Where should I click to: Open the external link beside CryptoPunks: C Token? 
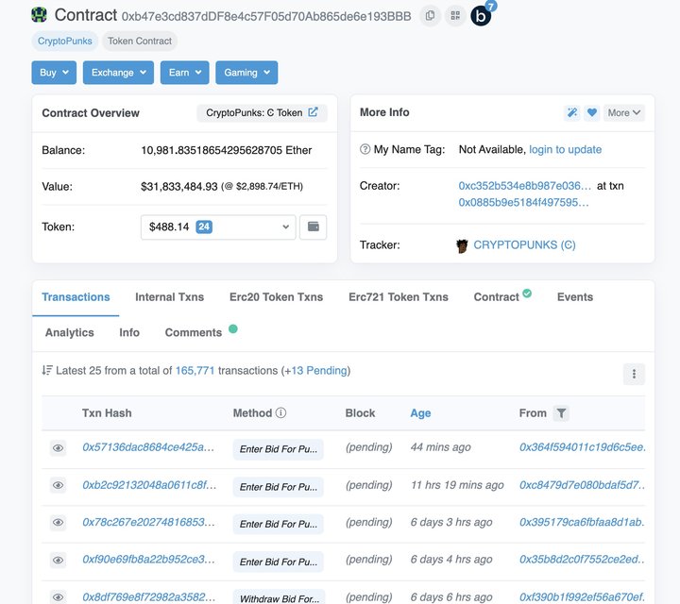[314, 113]
